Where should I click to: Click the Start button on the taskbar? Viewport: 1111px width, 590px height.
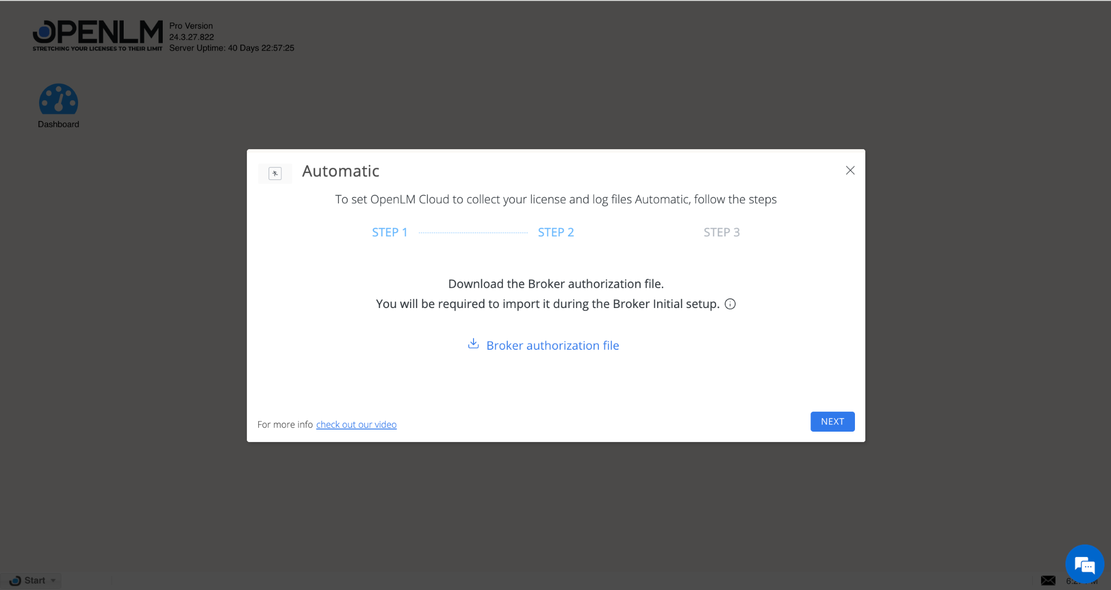30,580
